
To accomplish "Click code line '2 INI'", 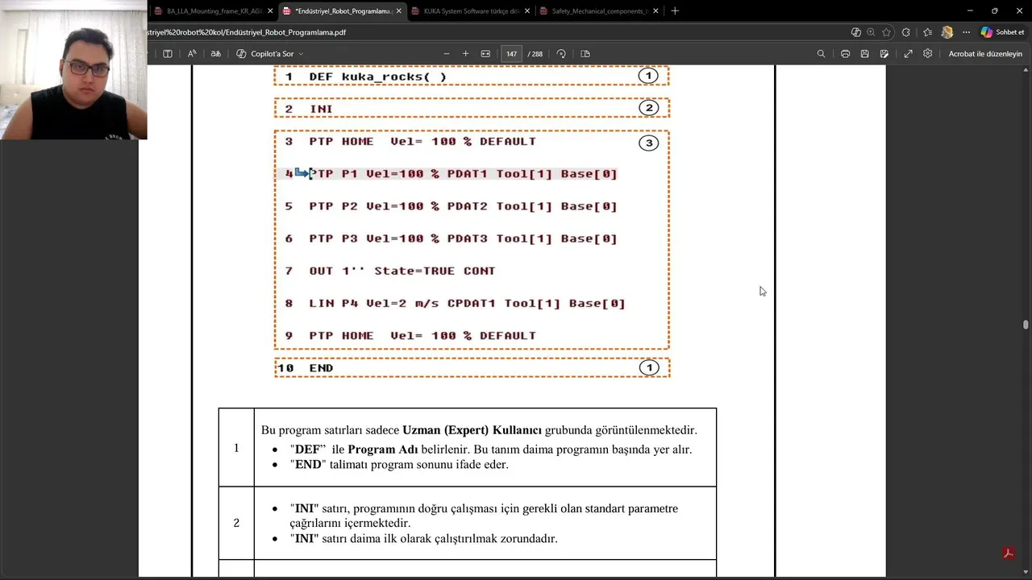I will [309, 109].
